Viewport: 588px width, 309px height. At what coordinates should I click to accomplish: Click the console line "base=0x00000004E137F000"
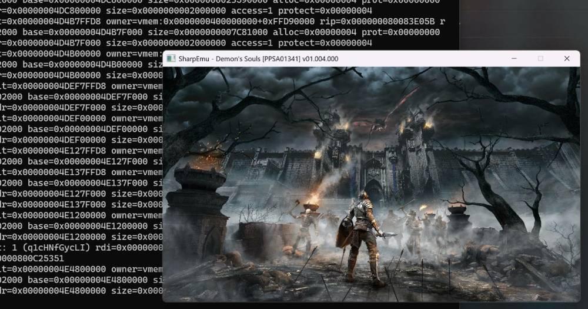point(81,183)
